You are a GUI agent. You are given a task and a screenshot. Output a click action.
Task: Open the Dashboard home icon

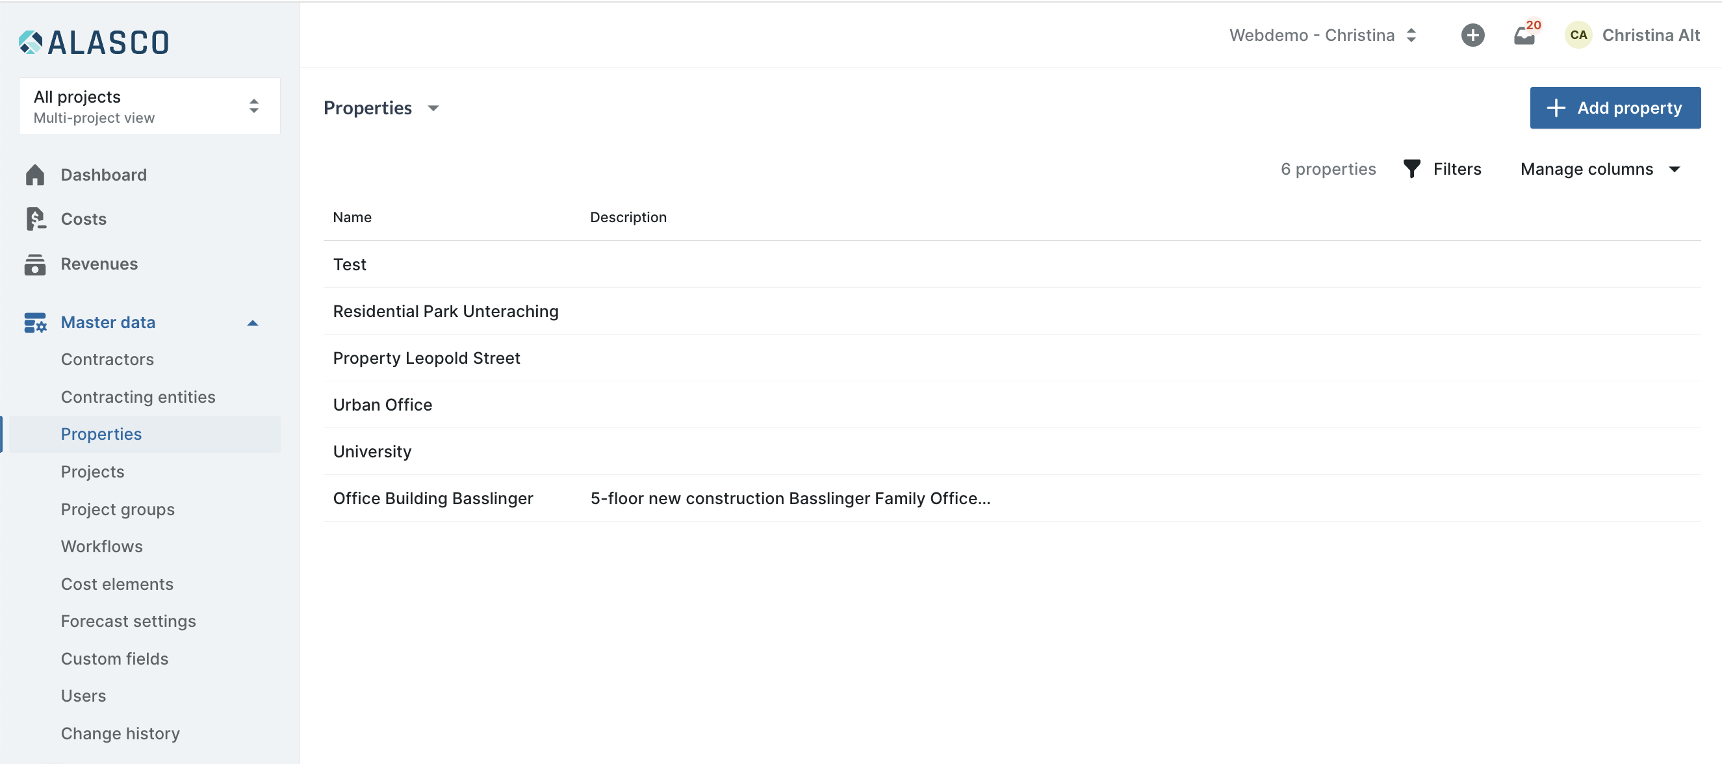(36, 175)
